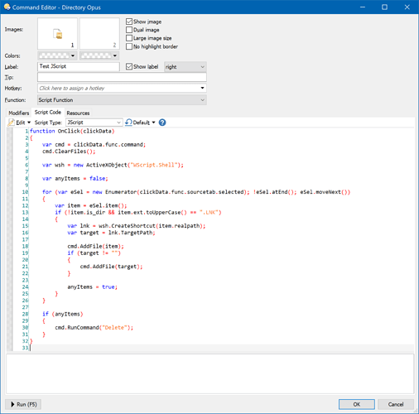
Task: Maximize the Command Editor window
Action: (x=384, y=7)
